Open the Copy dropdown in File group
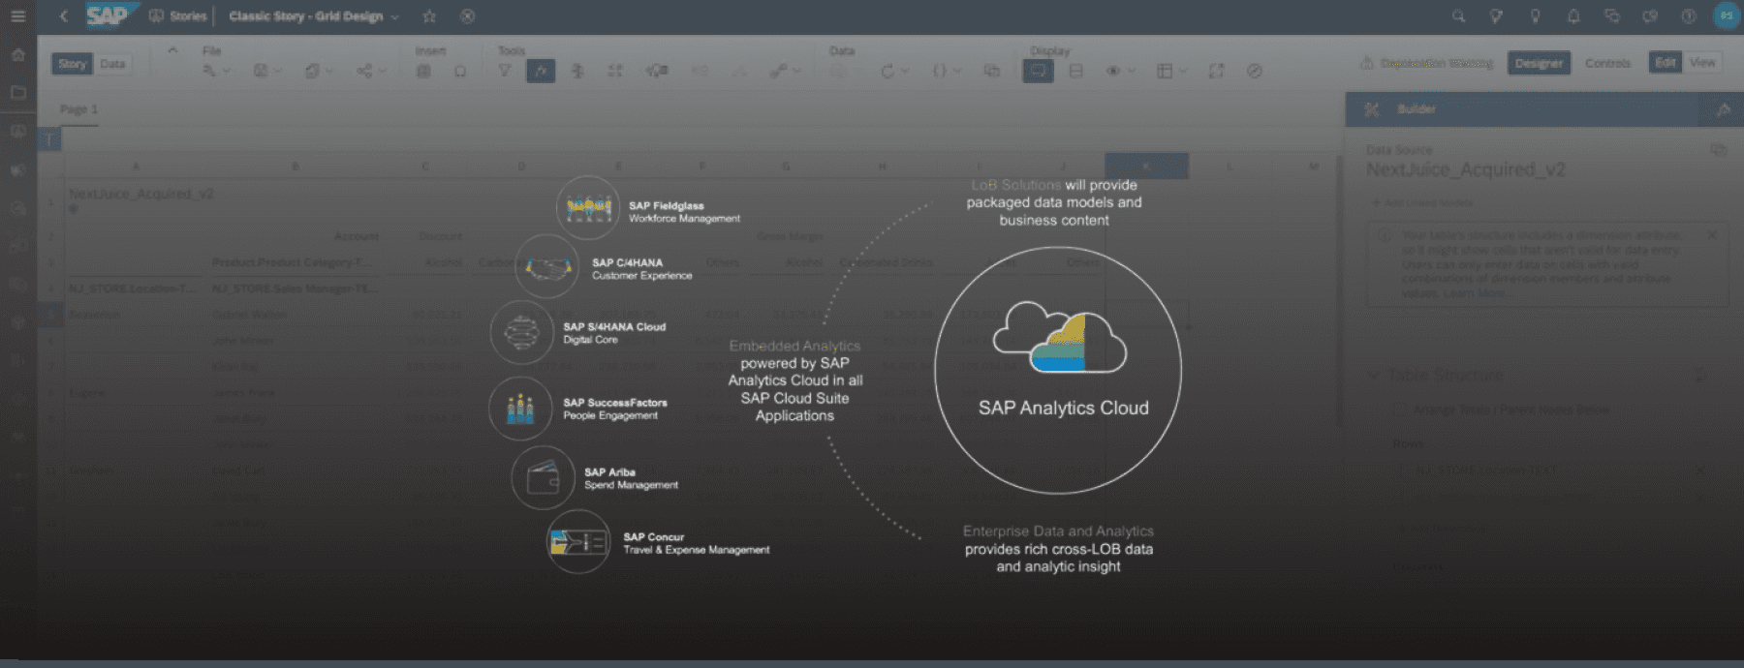 (x=318, y=71)
